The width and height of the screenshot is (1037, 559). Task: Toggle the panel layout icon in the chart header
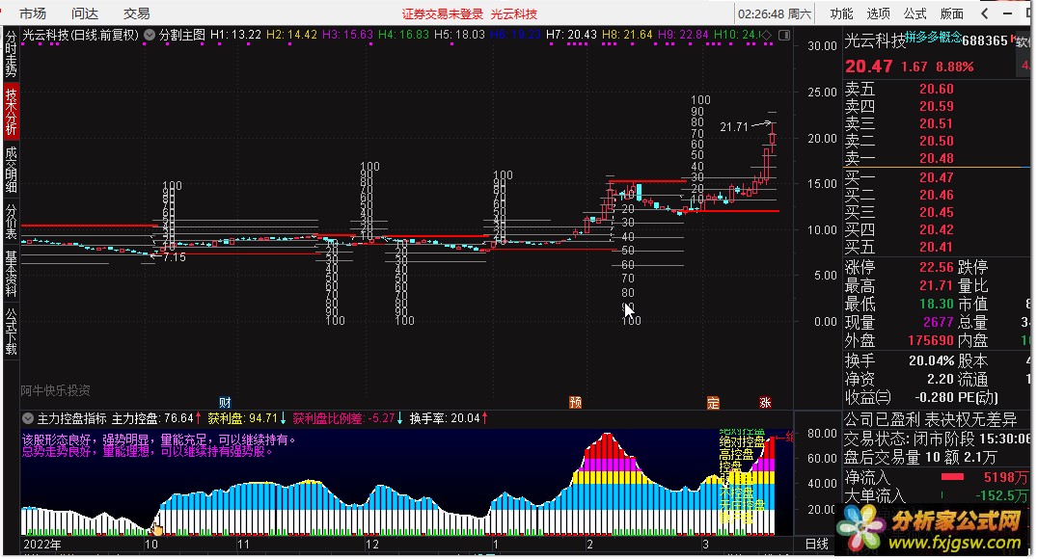point(784,35)
